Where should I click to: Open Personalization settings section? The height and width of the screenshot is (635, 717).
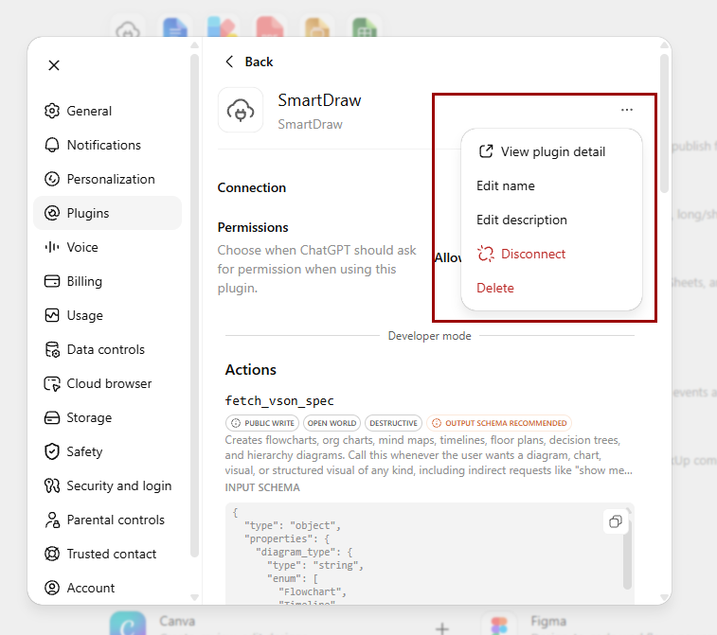(107, 179)
